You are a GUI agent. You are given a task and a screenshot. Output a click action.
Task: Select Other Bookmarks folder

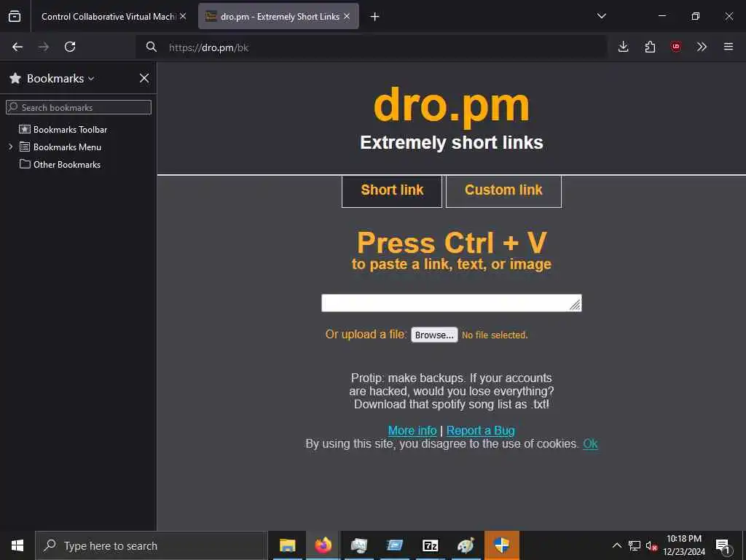coord(66,165)
